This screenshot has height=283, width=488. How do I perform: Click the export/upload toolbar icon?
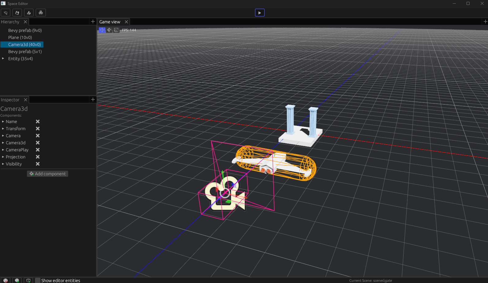click(29, 13)
